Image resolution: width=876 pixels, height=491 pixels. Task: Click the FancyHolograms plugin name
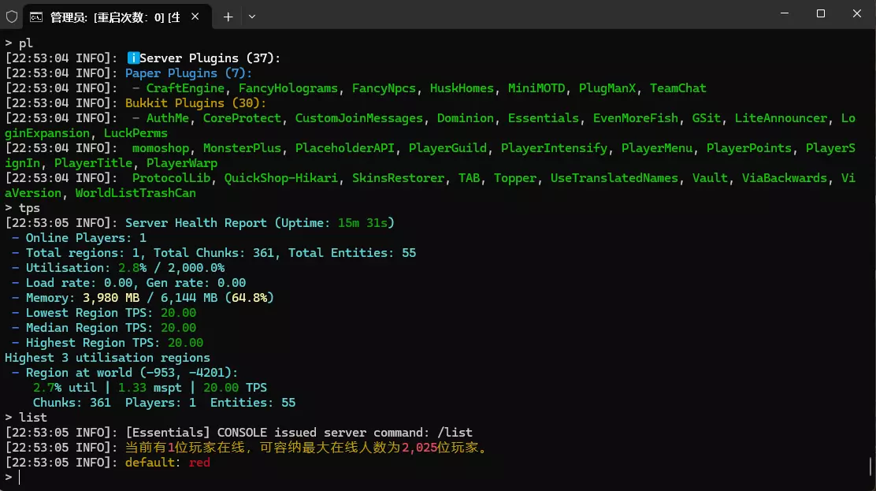[x=288, y=88]
